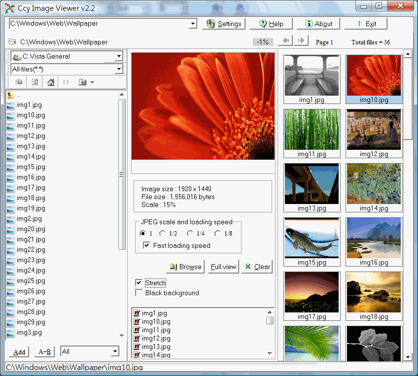This screenshot has width=418, height=376.
Task: Expand the C: Vista General drive dropdown
Action: pyautogui.click(x=118, y=57)
